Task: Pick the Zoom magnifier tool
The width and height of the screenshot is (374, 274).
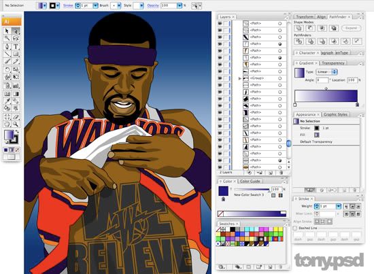Action: tap(16, 124)
